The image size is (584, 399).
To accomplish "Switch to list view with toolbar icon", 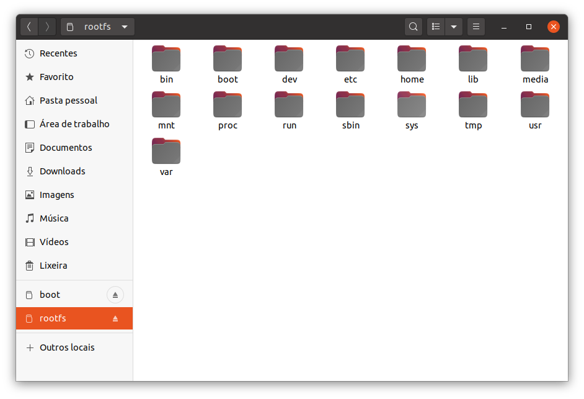I will click(436, 27).
